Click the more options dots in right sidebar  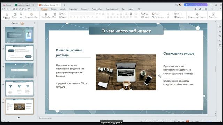pos(220,50)
